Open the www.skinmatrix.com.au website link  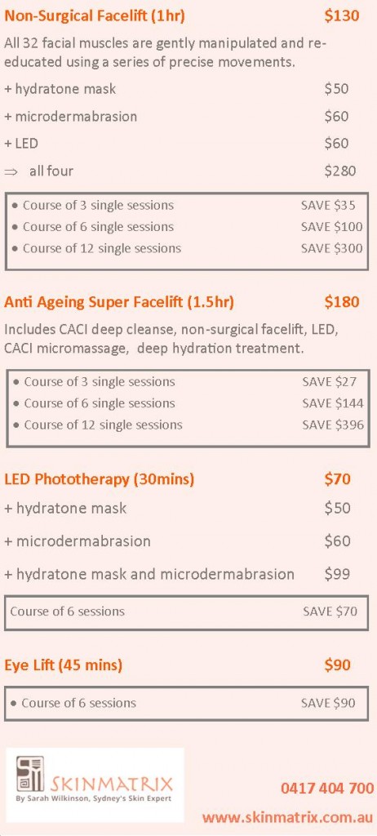click(288, 816)
